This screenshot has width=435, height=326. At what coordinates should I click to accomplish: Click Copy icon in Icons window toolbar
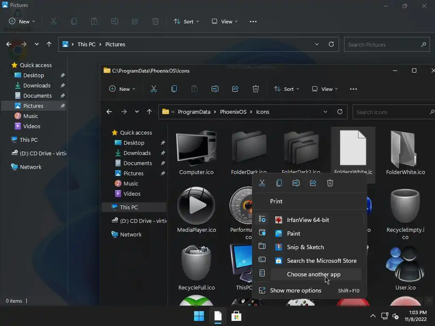[174, 89]
